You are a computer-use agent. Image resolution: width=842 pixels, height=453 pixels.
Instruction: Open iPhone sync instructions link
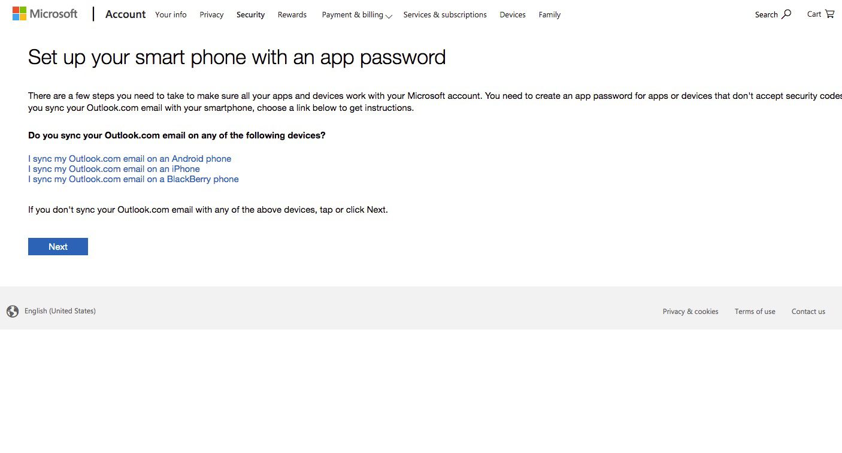click(114, 169)
